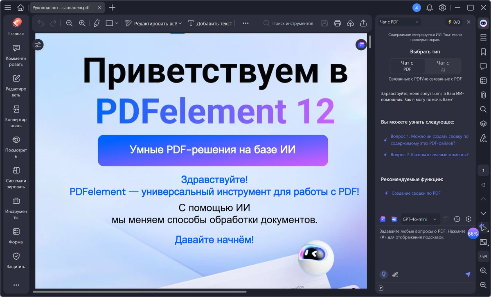This screenshot has width=491, height=297.
Task: Save the document
Action: (x=324, y=23)
